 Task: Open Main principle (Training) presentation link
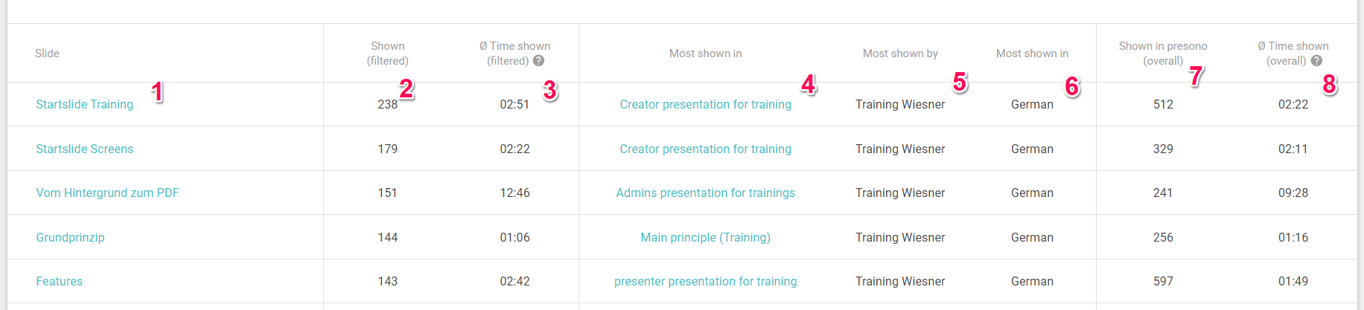(705, 237)
